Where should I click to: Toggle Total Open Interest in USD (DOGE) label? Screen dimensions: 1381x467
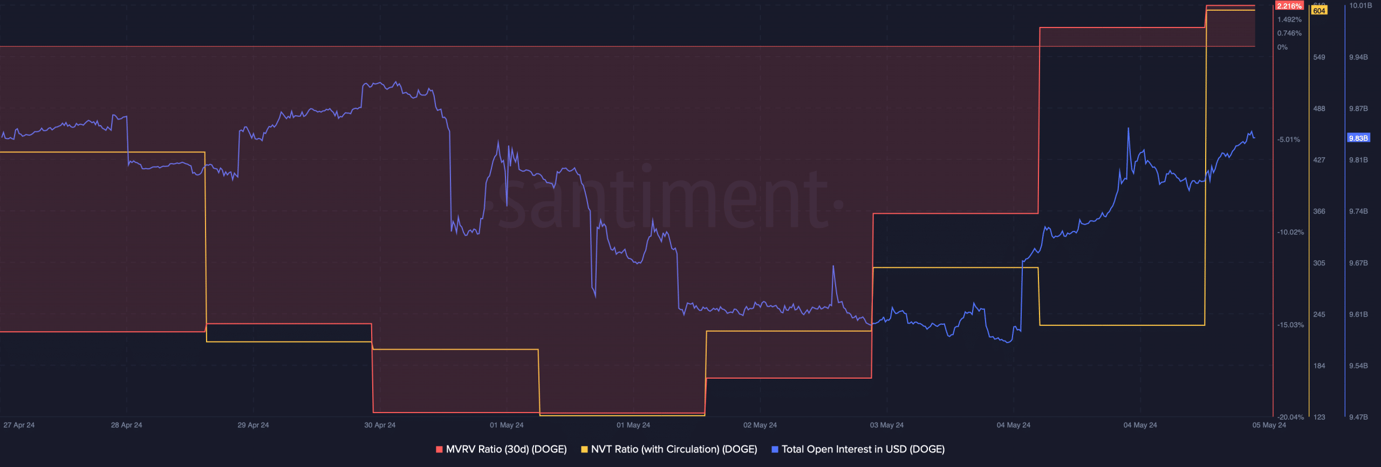coord(863,449)
